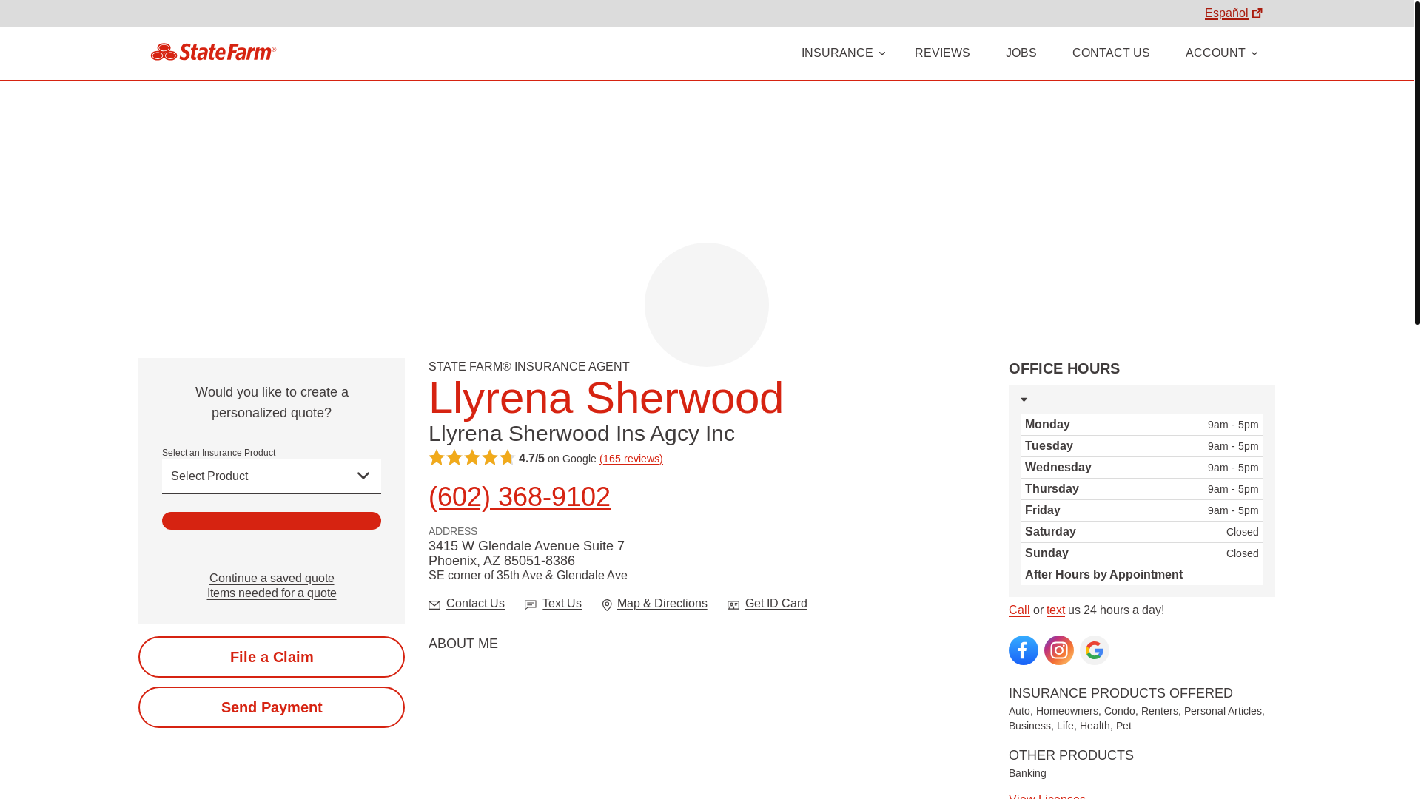Click the address 3415 W Glendale Avenue Suite 7
This screenshot has height=799, width=1421.
[526, 546]
